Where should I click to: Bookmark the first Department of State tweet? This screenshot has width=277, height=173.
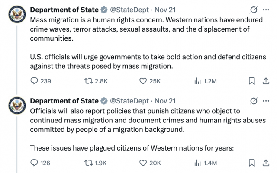coord(251,81)
